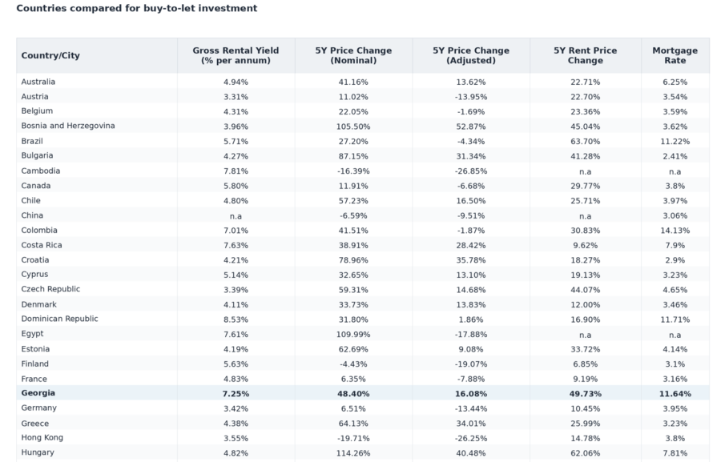Viewport: 721px width, 462px height.
Task: Click the 5Y Price Change (Nominal) header
Action: point(353,55)
